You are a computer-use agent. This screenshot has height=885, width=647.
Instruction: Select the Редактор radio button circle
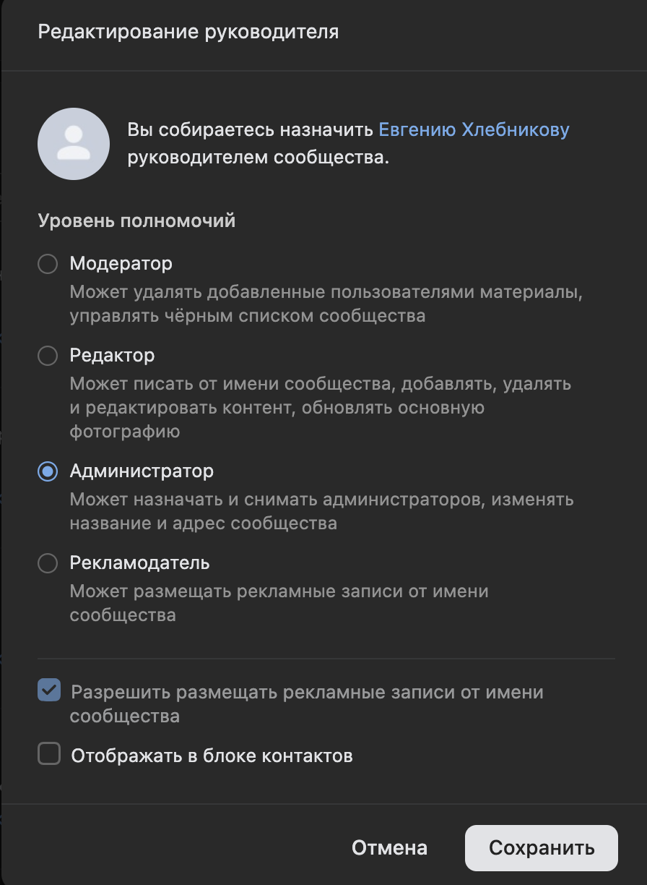[x=48, y=356]
